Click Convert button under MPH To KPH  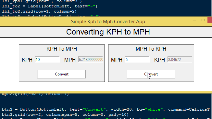151,74
